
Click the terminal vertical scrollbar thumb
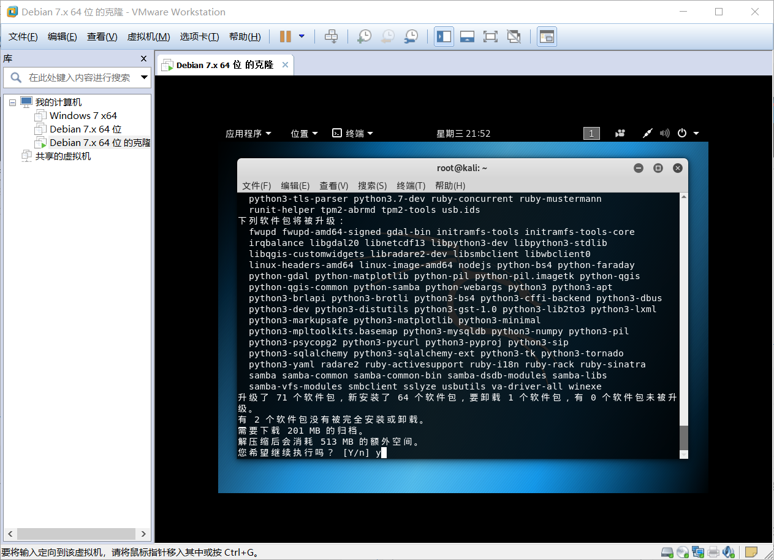(684, 439)
